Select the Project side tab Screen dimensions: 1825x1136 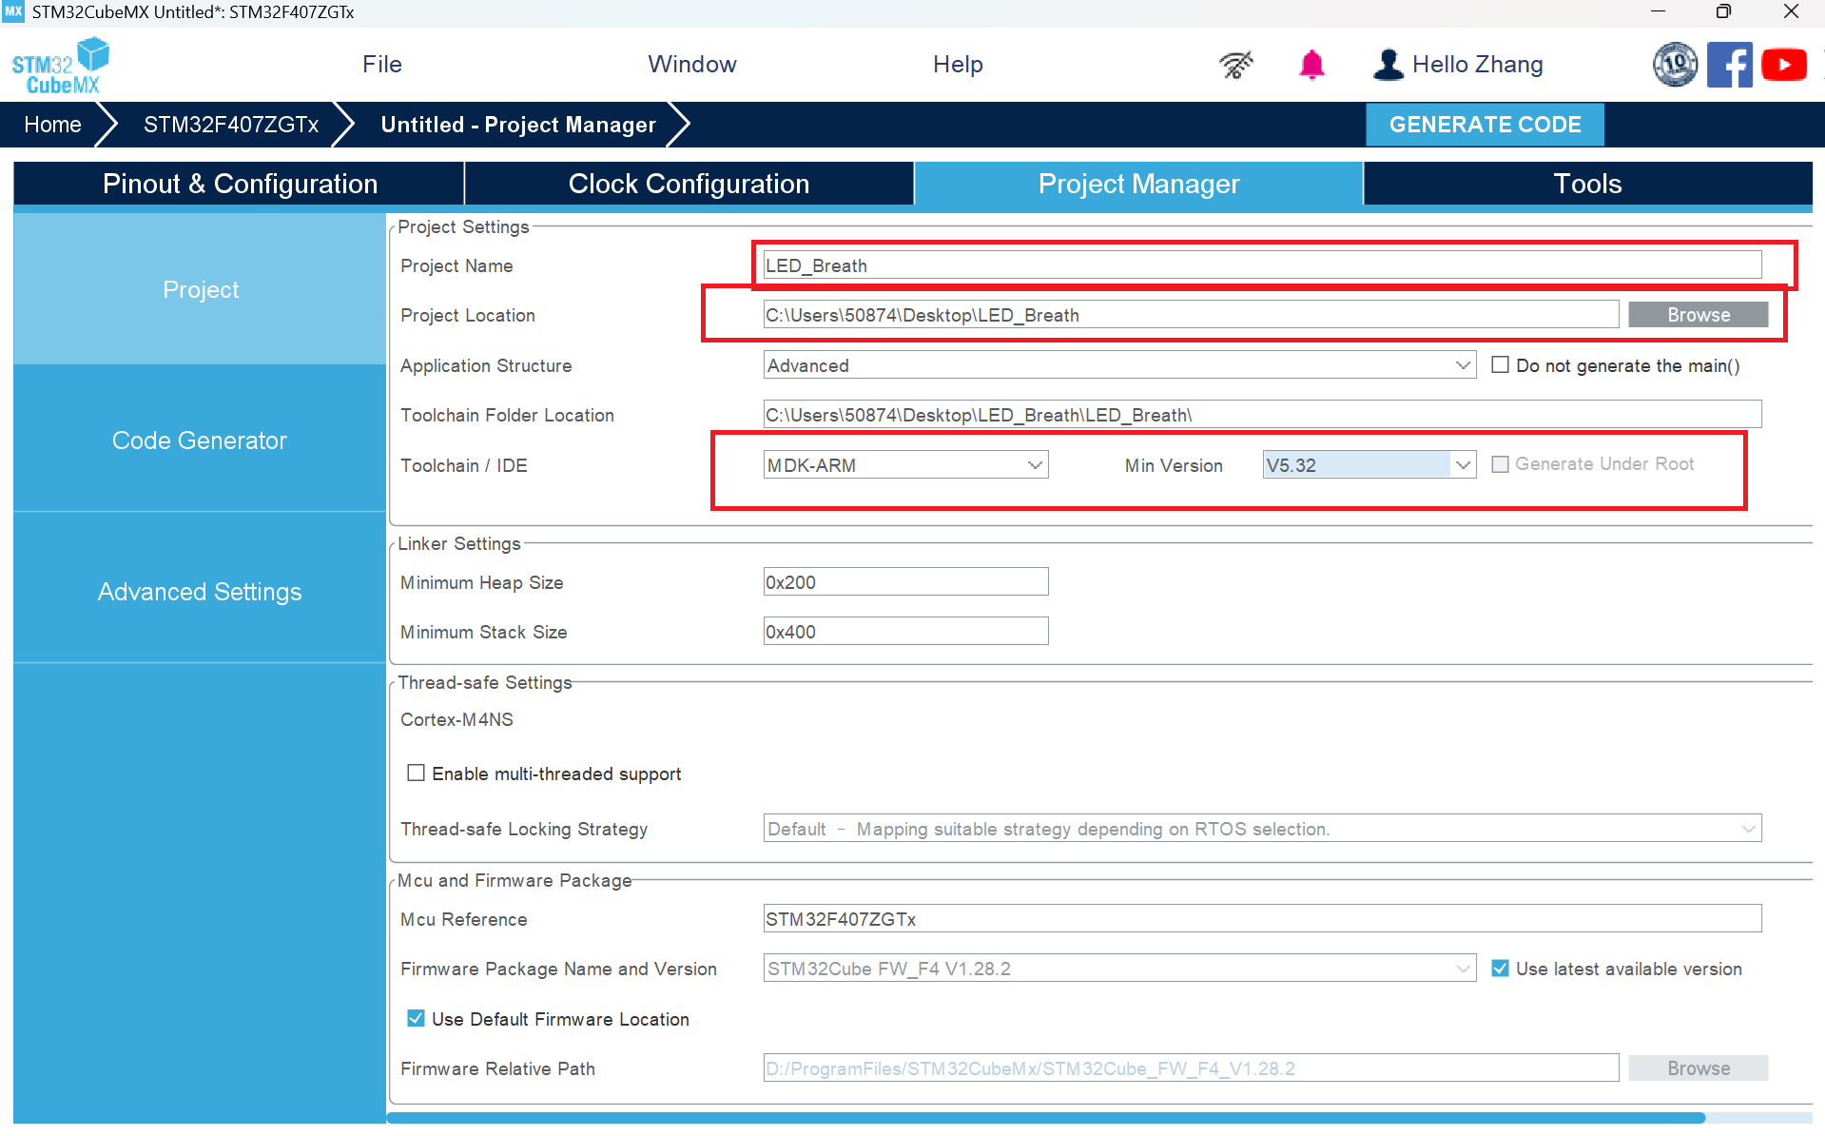coord(200,289)
